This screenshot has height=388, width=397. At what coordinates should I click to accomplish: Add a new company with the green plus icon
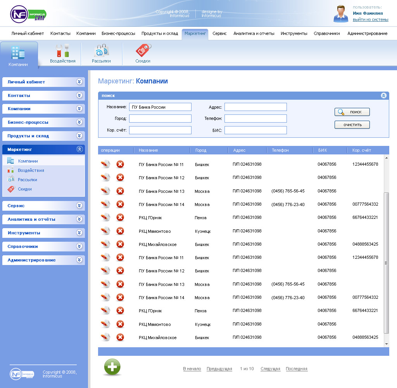point(112,366)
